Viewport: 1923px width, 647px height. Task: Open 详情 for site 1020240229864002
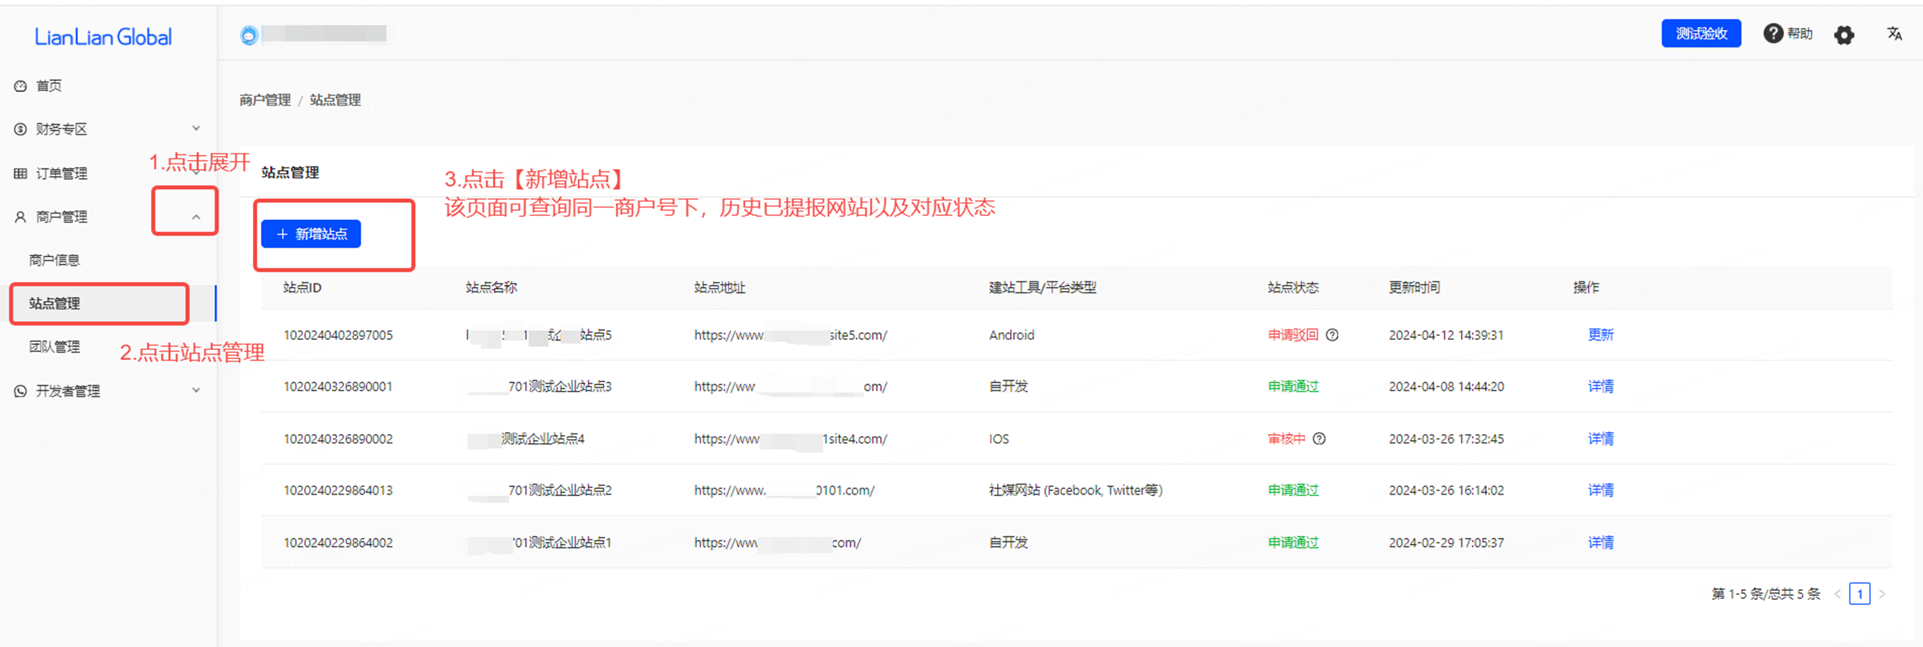click(x=1600, y=542)
